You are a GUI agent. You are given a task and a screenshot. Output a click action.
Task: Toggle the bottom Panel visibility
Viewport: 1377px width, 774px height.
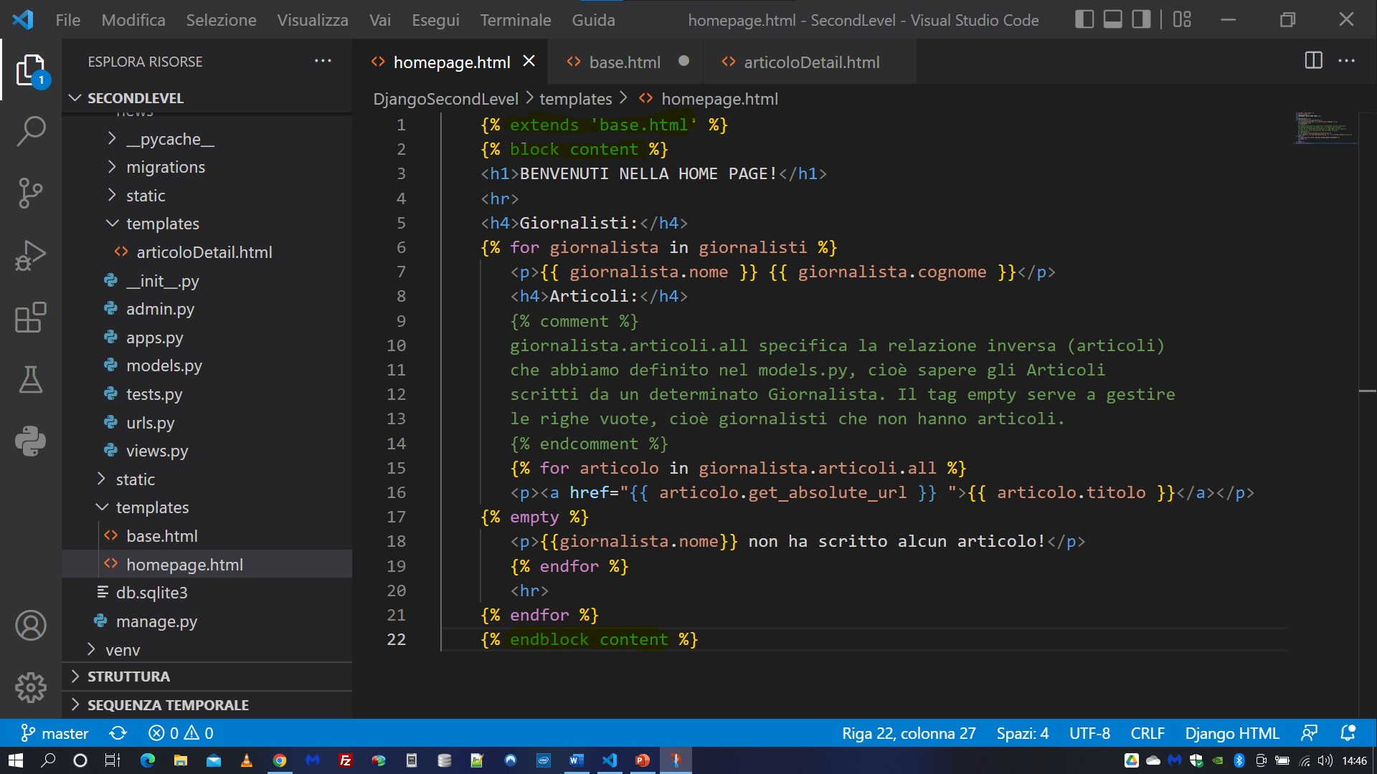coord(1113,19)
